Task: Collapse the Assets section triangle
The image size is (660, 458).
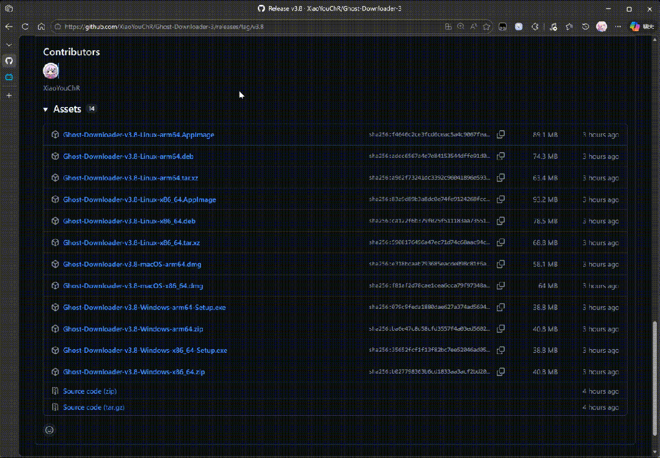Action: click(x=45, y=109)
